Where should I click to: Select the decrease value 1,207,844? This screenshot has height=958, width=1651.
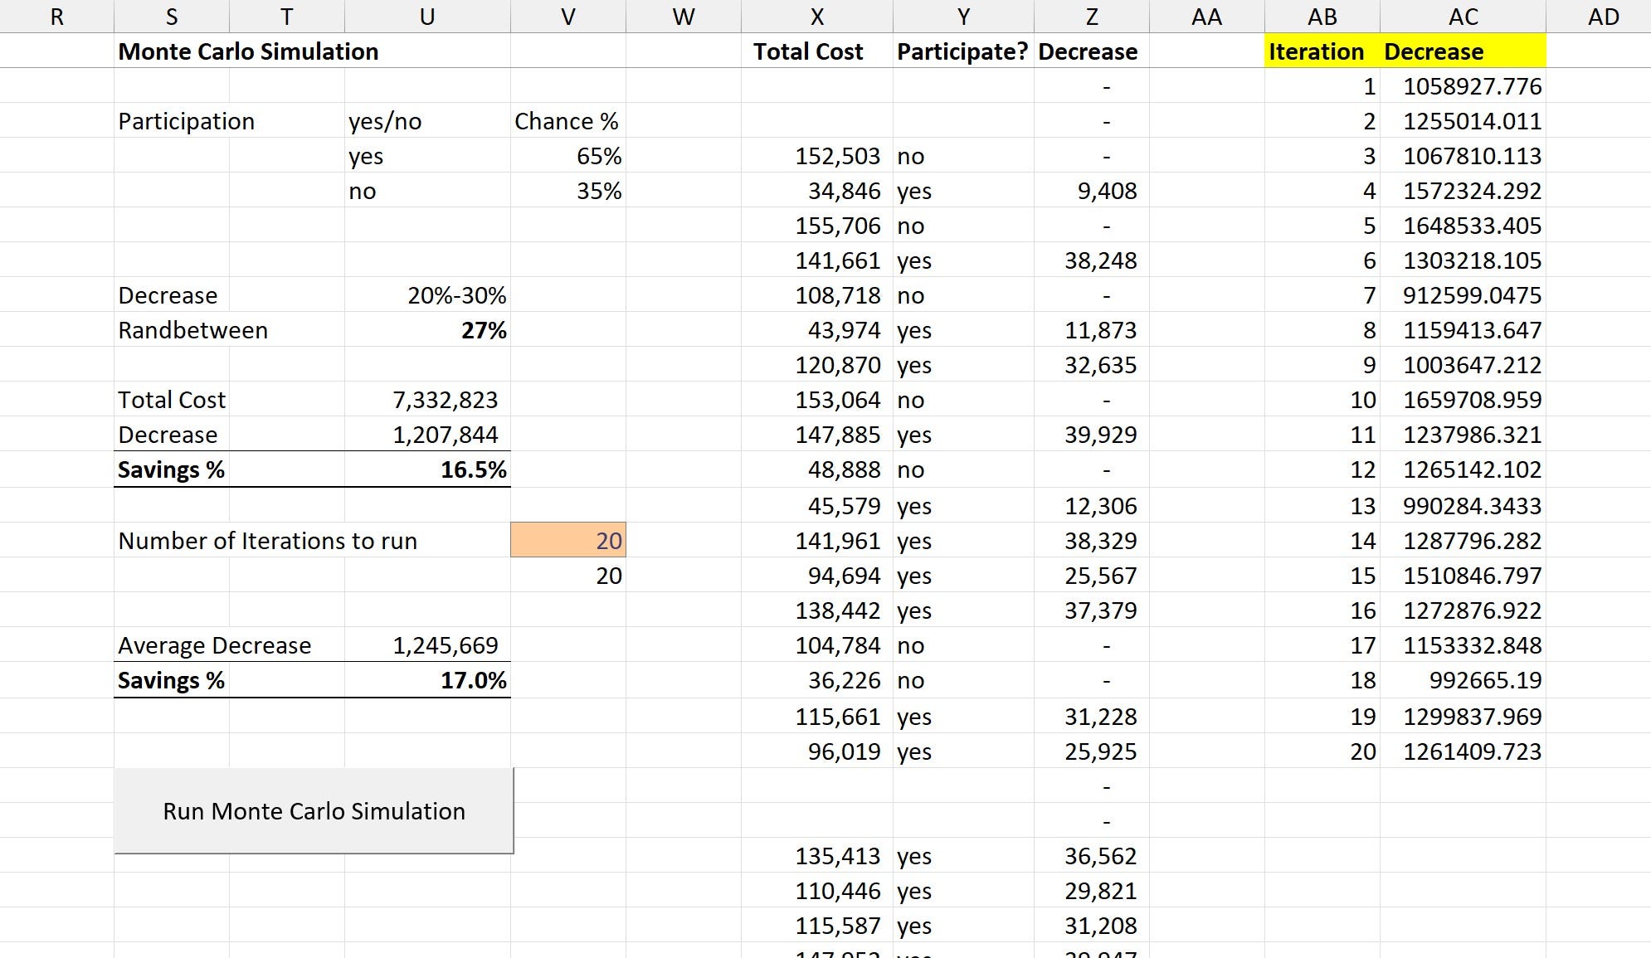tap(427, 435)
